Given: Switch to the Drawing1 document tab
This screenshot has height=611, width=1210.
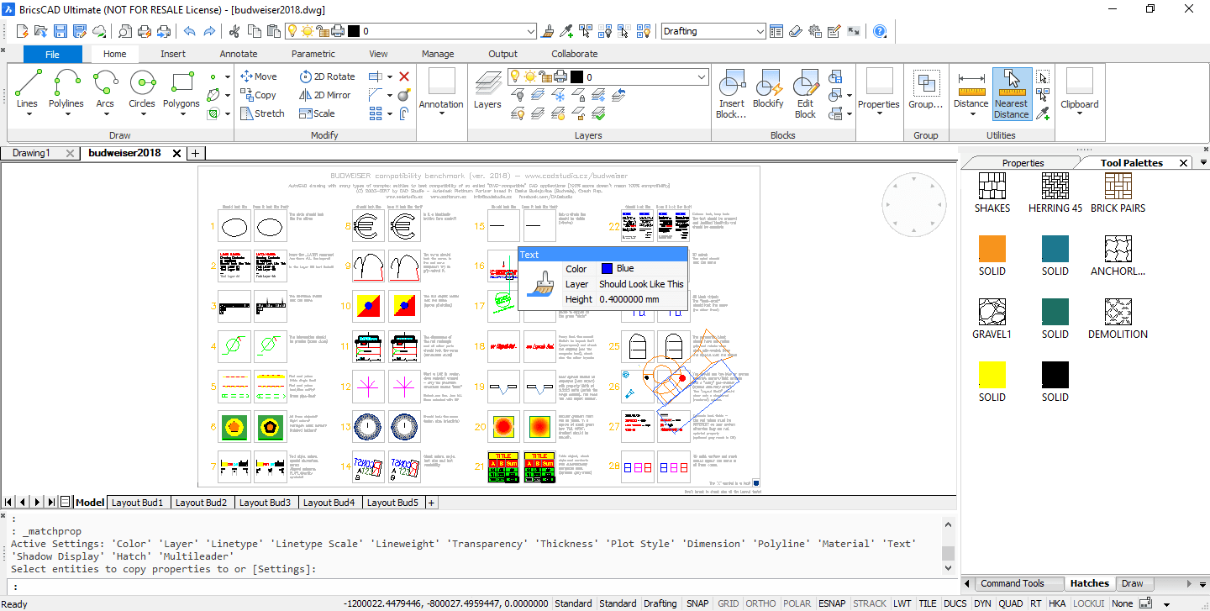Looking at the screenshot, I should [x=31, y=153].
